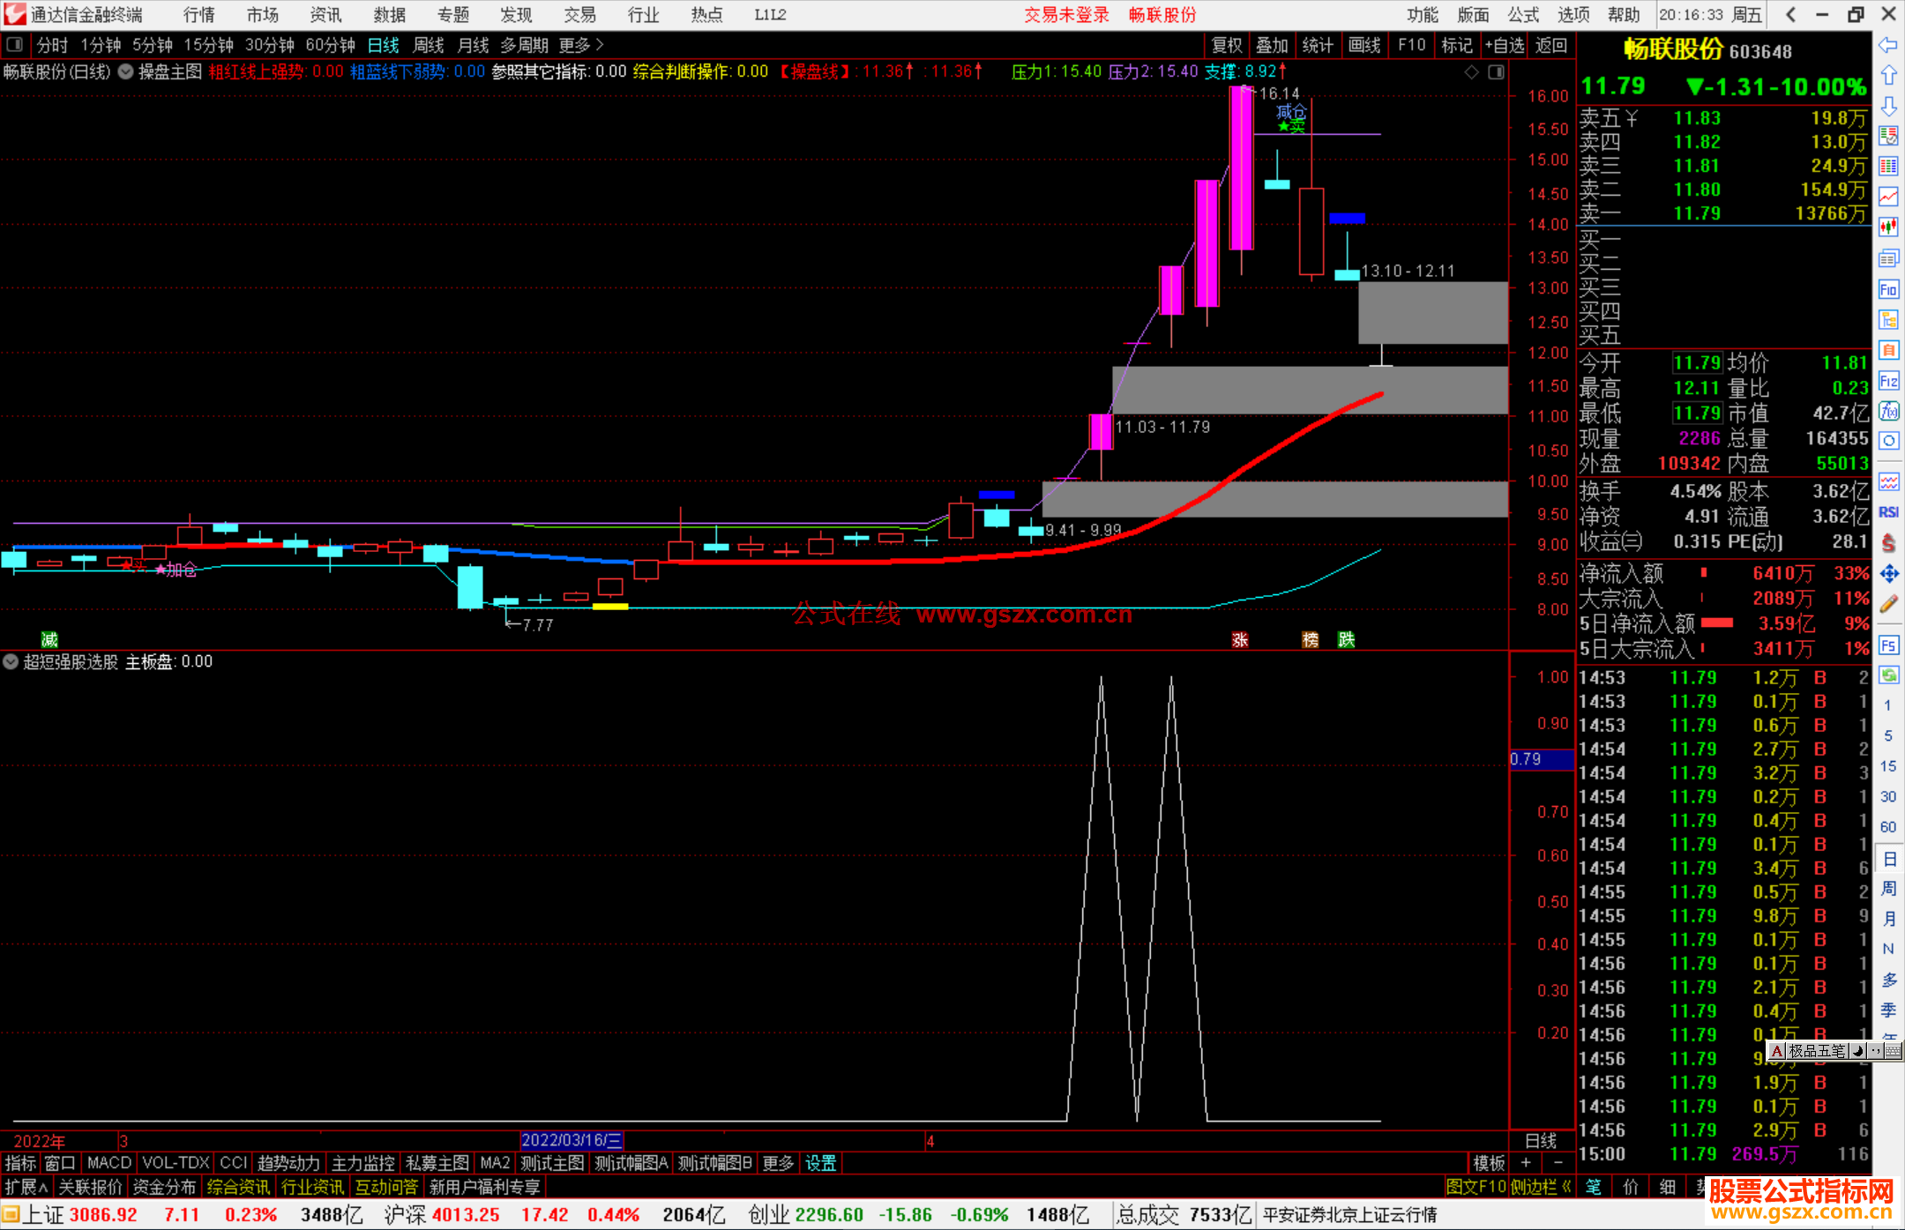Select the pencil drawing tool icon
Screen dimensions: 1905x1230
pos(1888,604)
